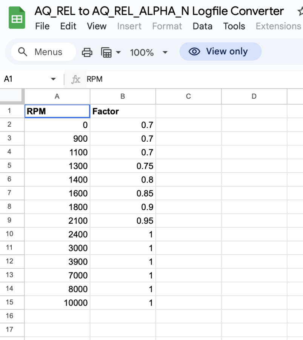303x340 pixels.
Task: Open the Name box dropdown arrow
Action: pos(53,79)
